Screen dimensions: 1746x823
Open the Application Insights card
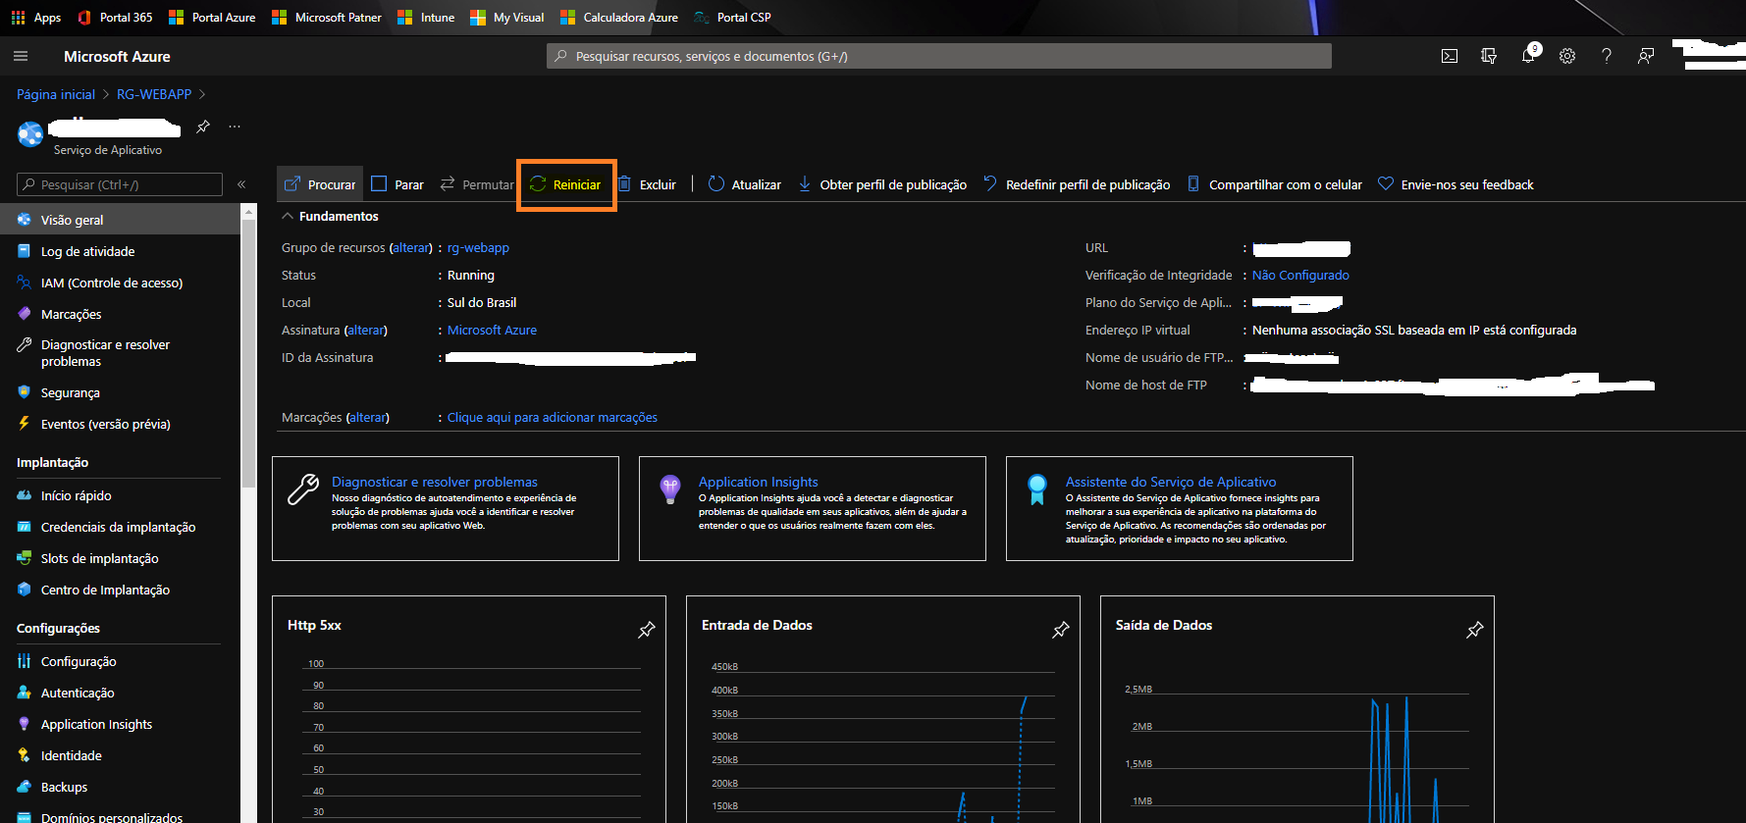click(x=813, y=508)
